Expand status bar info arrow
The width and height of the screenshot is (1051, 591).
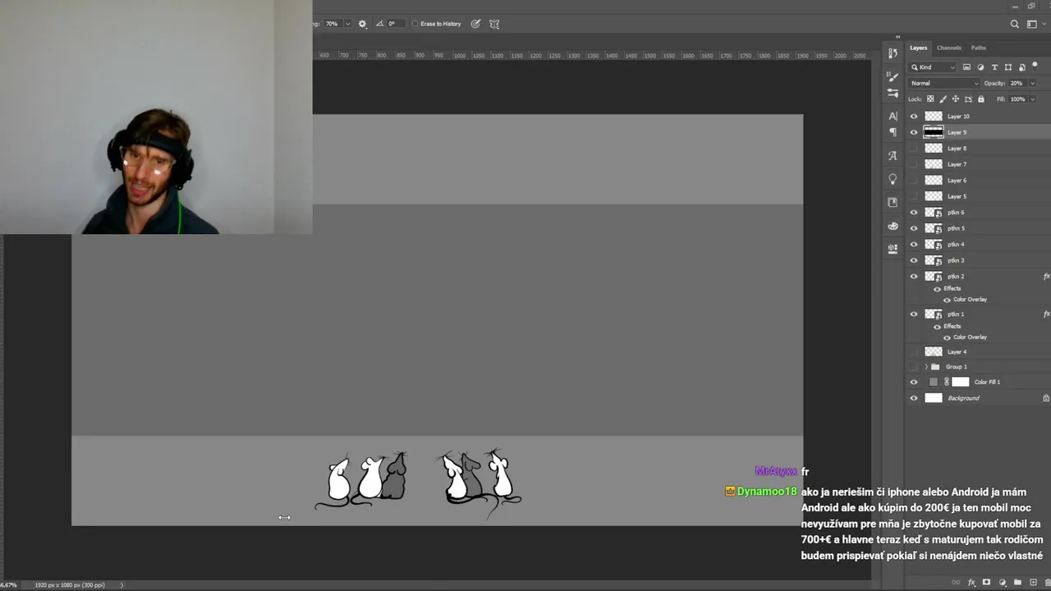point(122,585)
